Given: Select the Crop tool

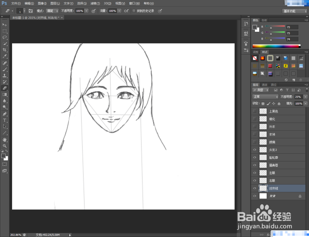Looking at the screenshot, I should pyautogui.click(x=5, y=50).
